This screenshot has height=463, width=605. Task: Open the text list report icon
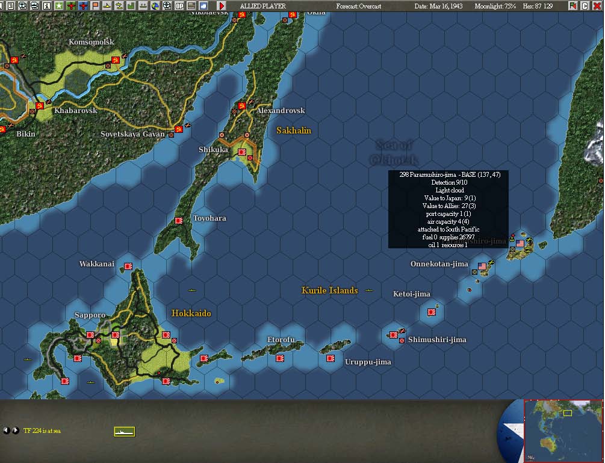[x=11, y=6]
